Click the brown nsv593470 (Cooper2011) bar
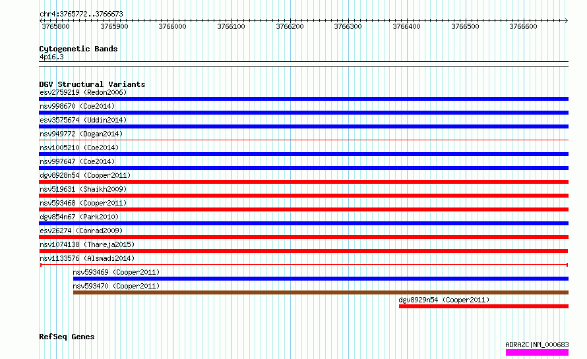Viewport: 587px width, 359px height. point(321,292)
